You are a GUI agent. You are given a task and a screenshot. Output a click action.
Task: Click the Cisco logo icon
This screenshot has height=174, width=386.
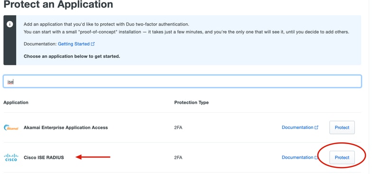click(11, 157)
